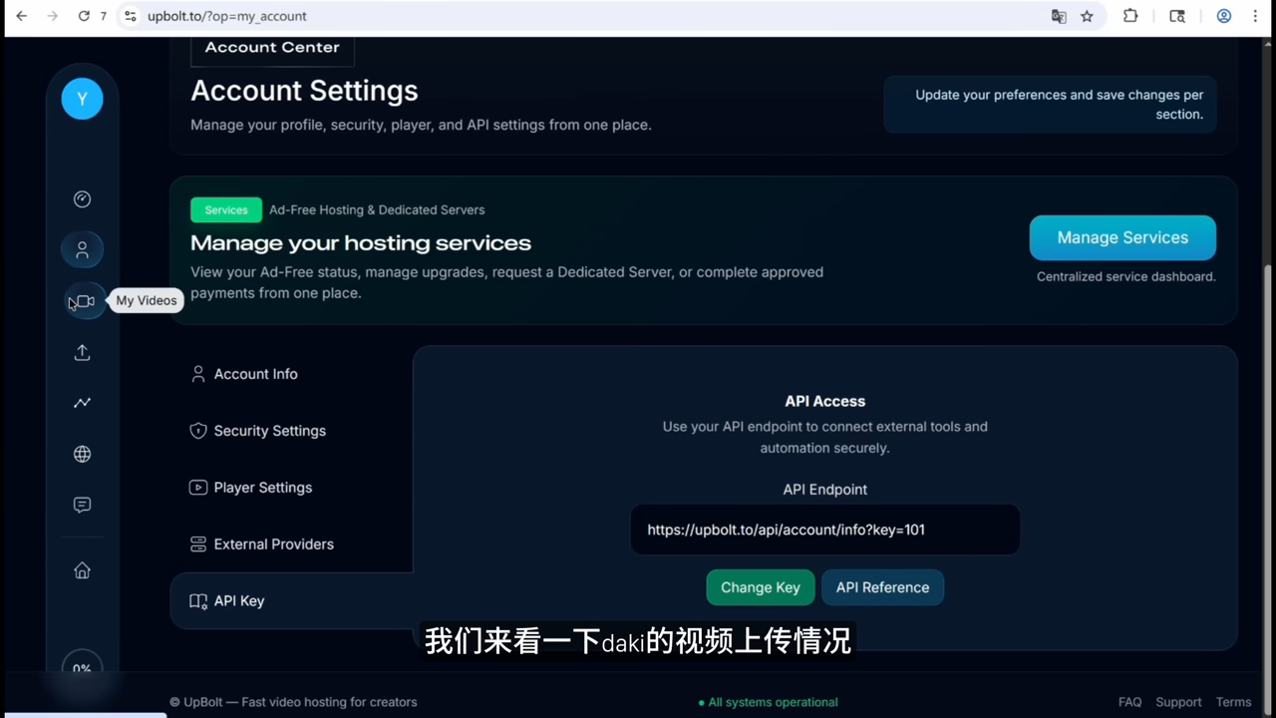The height and width of the screenshot is (718, 1276).
Task: Click the API Access heading
Action: 824,401
